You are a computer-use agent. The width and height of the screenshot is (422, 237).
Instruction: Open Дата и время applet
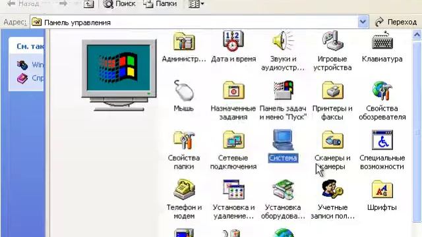[233, 41]
